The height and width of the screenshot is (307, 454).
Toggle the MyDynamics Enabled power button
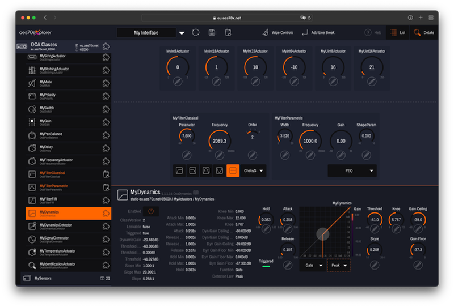click(x=151, y=211)
